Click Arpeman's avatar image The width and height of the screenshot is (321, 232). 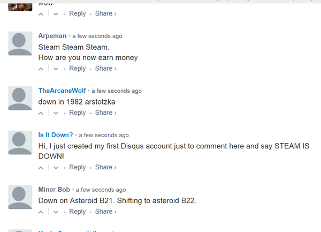coord(21,43)
